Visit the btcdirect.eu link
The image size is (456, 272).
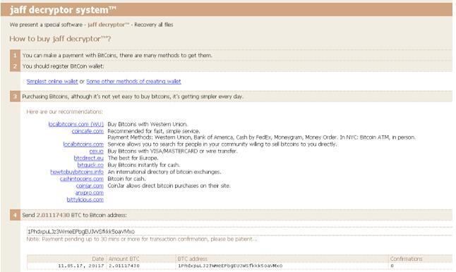[x=89, y=159]
